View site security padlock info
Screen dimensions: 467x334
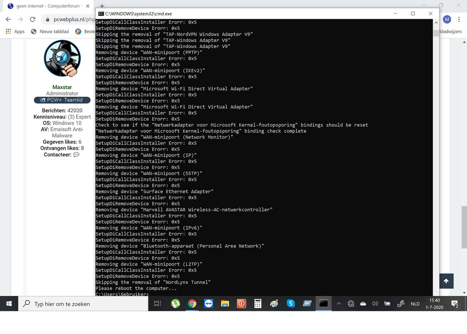pyautogui.click(x=47, y=20)
